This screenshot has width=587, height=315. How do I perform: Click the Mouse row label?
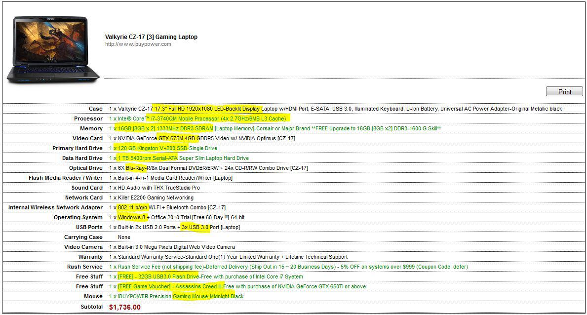(93, 296)
